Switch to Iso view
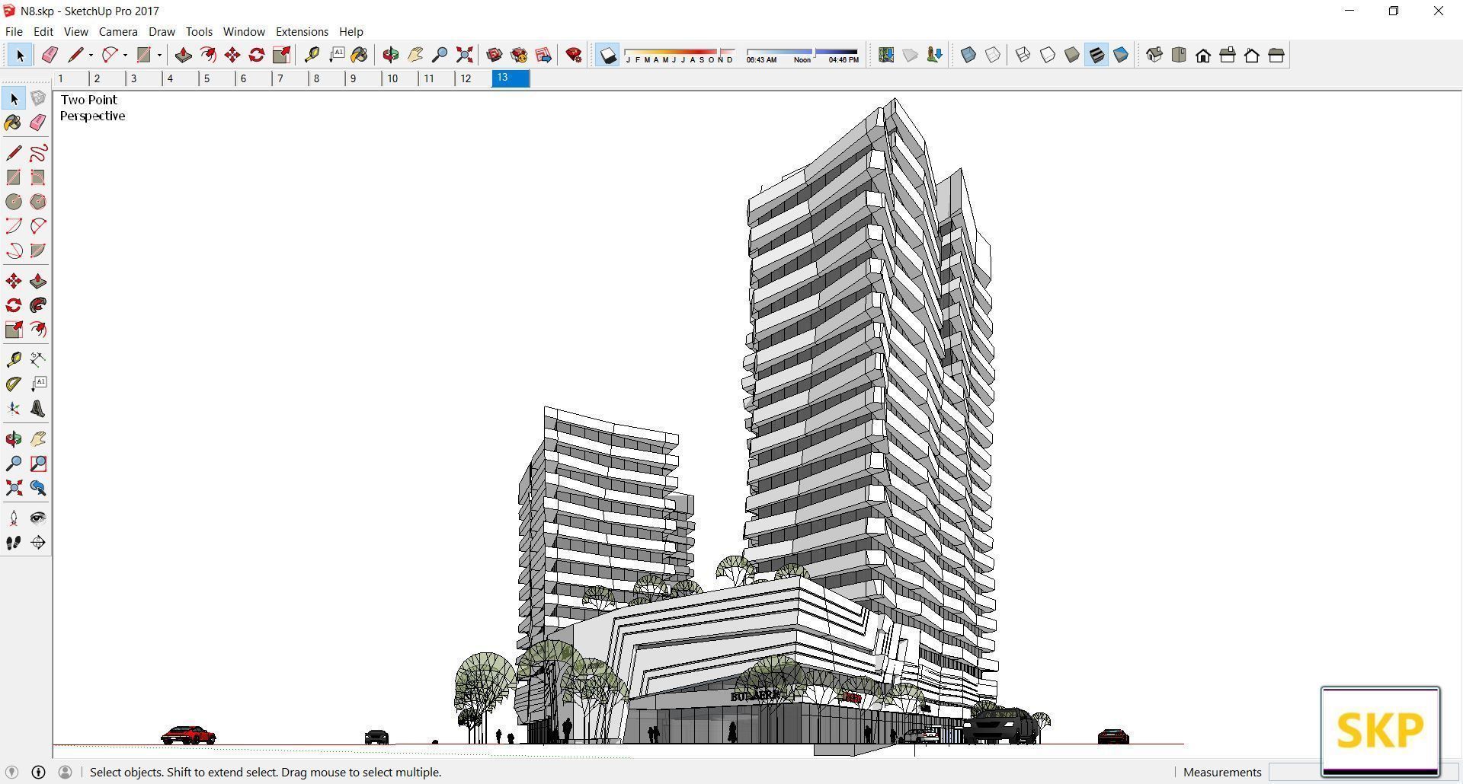The height and width of the screenshot is (784, 1463). [1154, 55]
